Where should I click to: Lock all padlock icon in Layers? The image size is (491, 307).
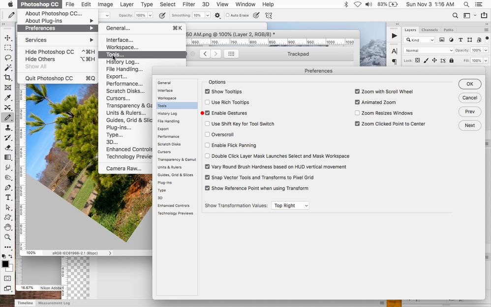(451, 61)
